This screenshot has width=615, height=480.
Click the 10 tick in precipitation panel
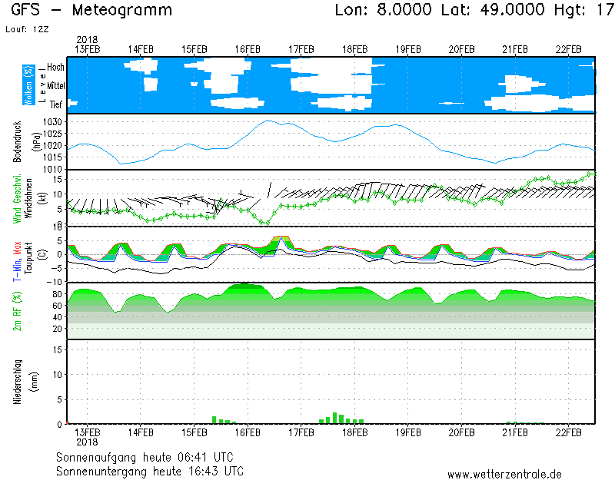[57, 375]
